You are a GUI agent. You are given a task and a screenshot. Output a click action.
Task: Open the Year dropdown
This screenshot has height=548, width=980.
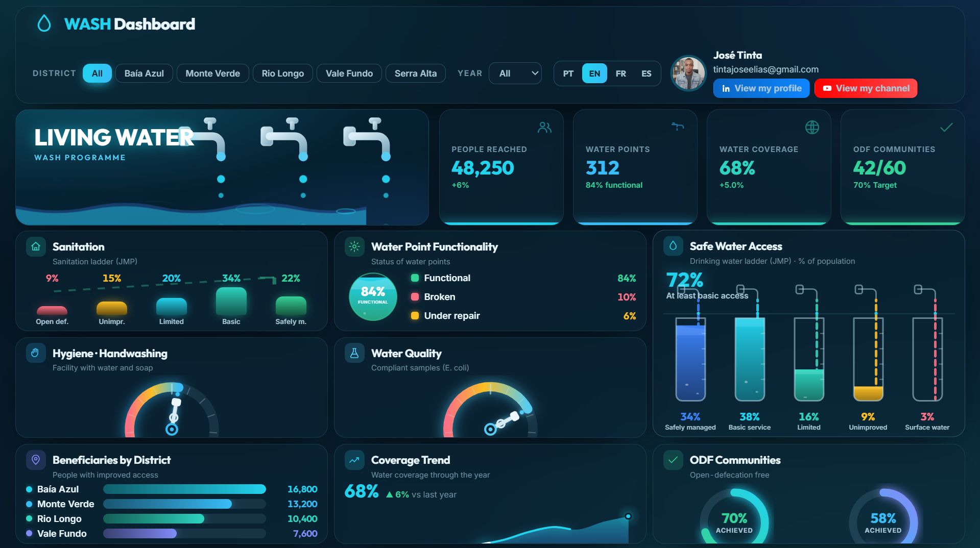click(515, 73)
